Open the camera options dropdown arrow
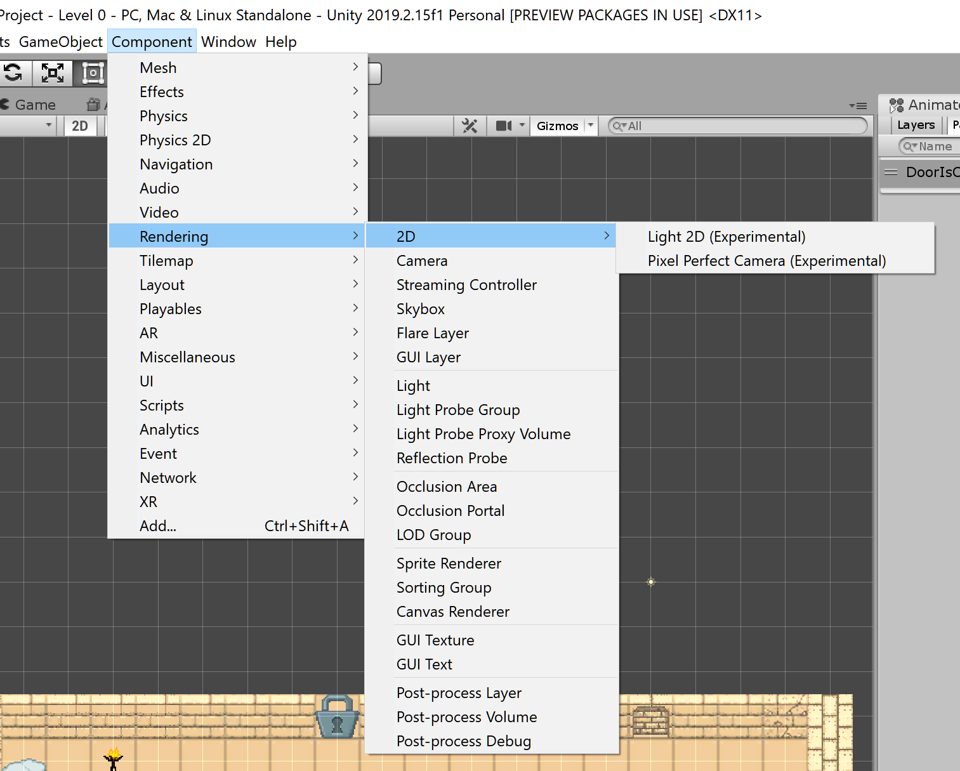This screenshot has width=960, height=771. 522,125
